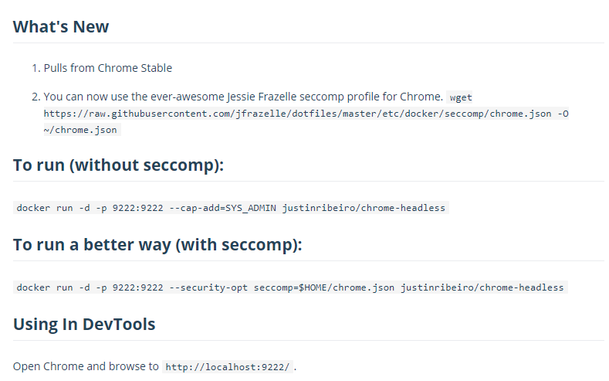Click the "Using In DevTools" heading
Viewport: 609px width, 381px height.
pos(84,325)
